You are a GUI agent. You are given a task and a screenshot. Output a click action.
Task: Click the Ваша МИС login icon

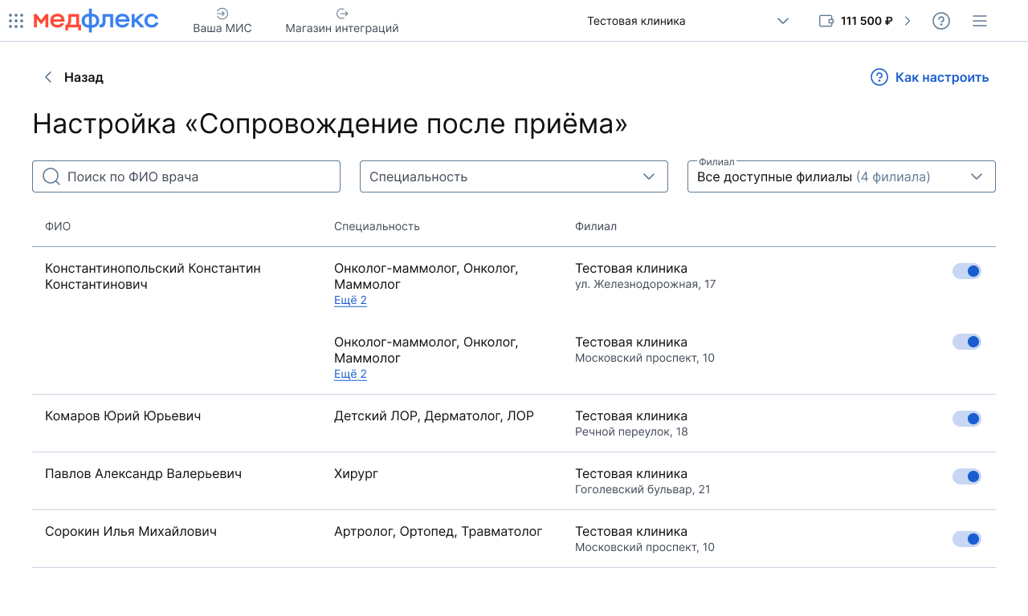point(222,14)
